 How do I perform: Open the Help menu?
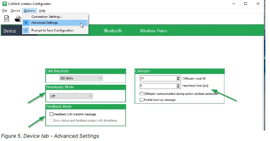(42, 11)
